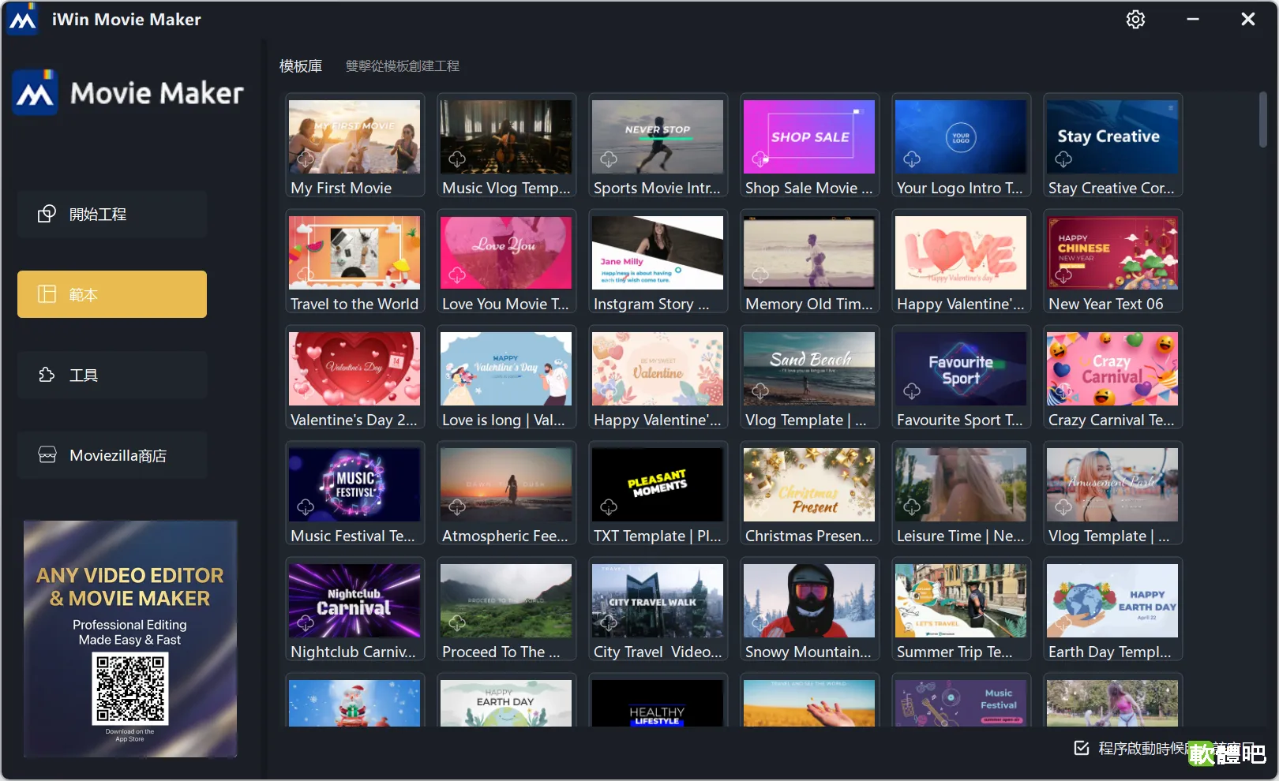Select purple Music Festival bottom-row thumbnail

[x=961, y=703]
